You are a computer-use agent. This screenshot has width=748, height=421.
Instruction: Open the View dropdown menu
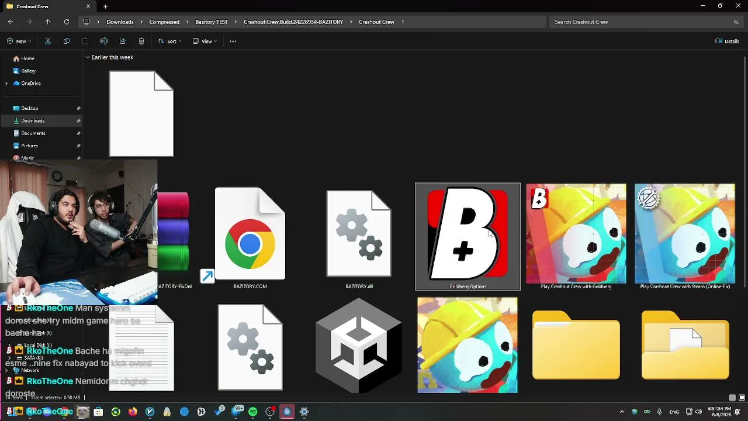205,41
